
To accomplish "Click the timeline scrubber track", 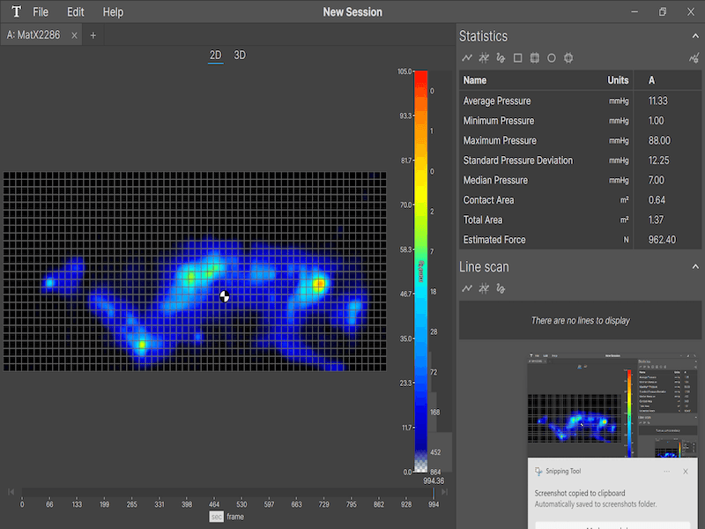I will coord(227,492).
